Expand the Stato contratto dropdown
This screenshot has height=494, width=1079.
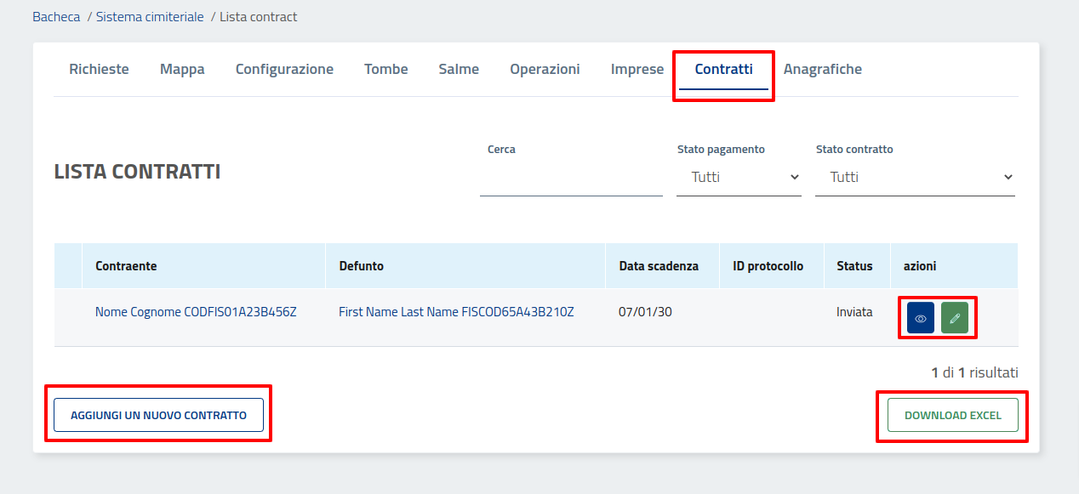coord(915,178)
